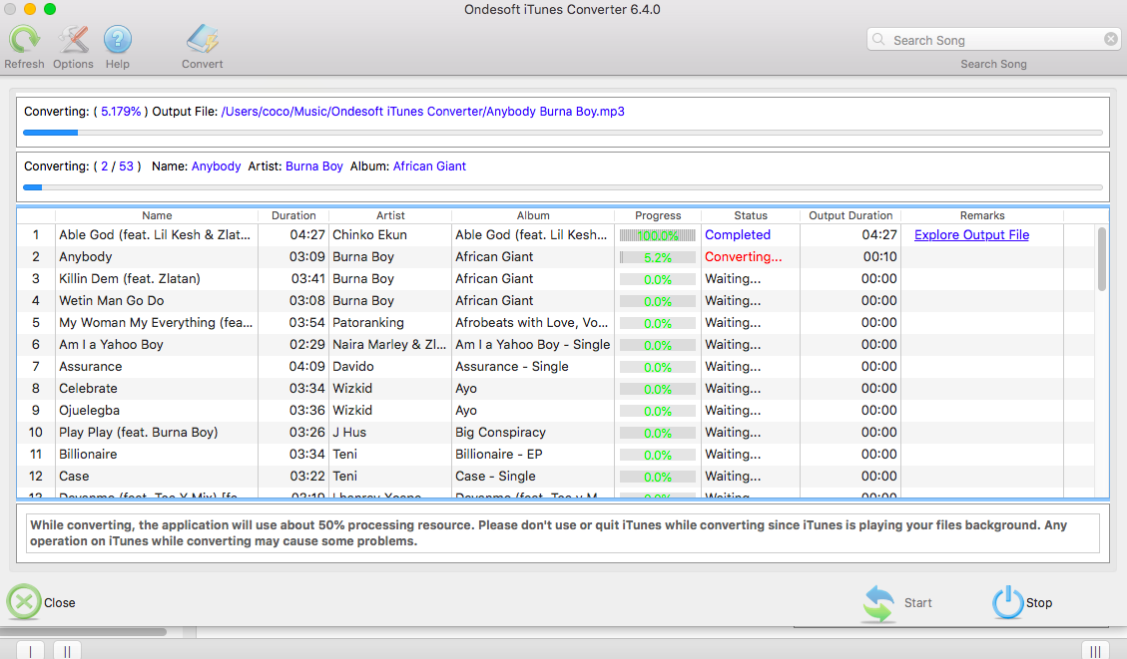Focus the Search Song field
This screenshot has height=659, width=1127.
[995, 40]
